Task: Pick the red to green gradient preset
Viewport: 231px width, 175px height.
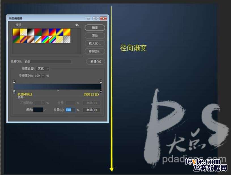Action: [38, 32]
